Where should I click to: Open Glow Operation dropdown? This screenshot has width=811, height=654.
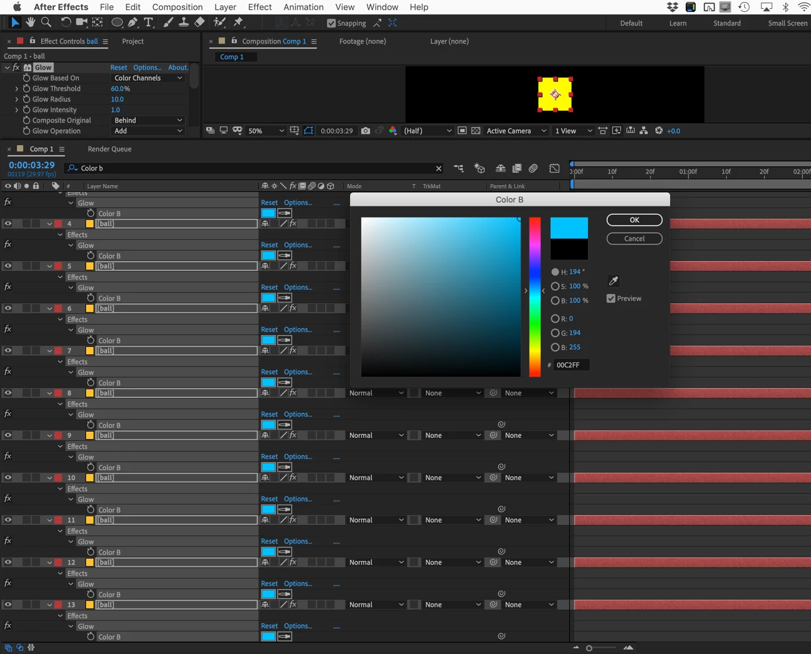pyautogui.click(x=148, y=131)
